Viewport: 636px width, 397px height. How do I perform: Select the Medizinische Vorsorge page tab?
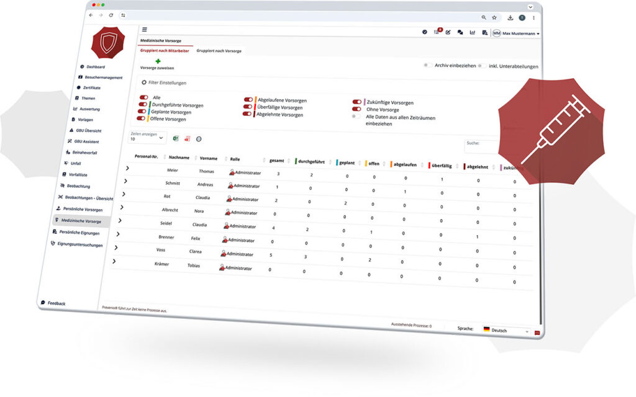[161, 40]
